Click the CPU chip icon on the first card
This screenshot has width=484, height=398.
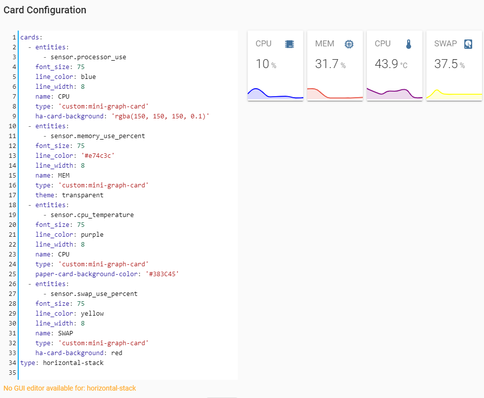(290, 43)
